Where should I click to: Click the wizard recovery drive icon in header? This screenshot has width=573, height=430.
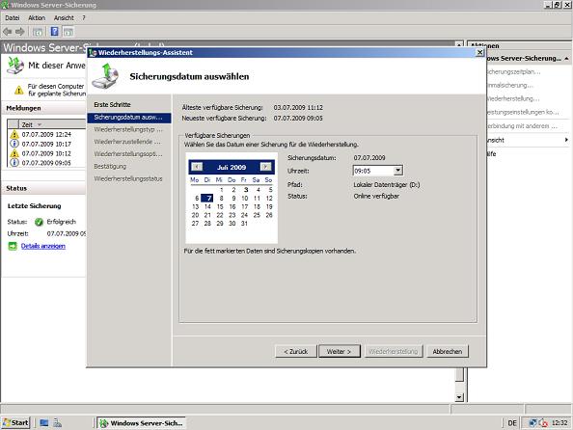[105, 75]
